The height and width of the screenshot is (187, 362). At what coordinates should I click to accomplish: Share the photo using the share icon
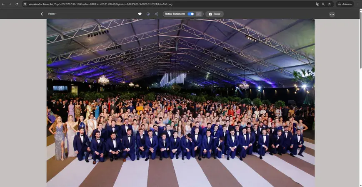click(156, 14)
